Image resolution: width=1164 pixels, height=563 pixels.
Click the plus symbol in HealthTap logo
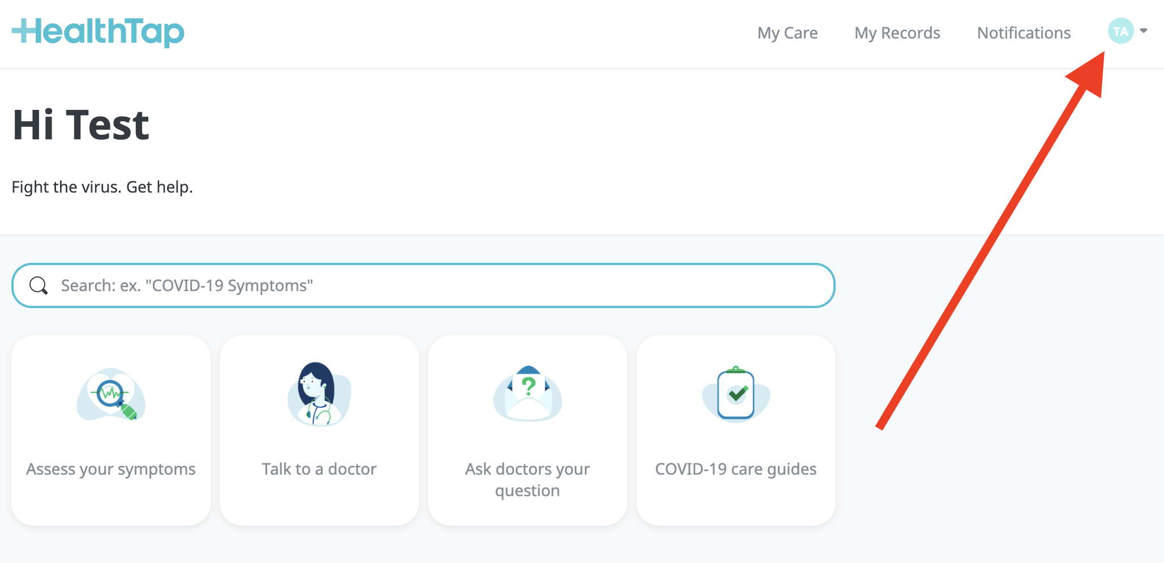(22, 31)
